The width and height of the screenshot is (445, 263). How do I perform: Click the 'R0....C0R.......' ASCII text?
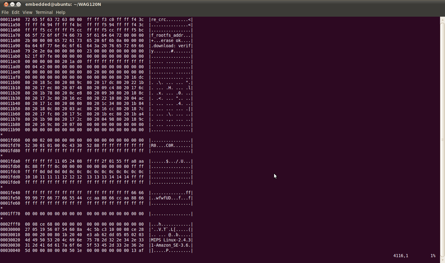tap(171, 145)
